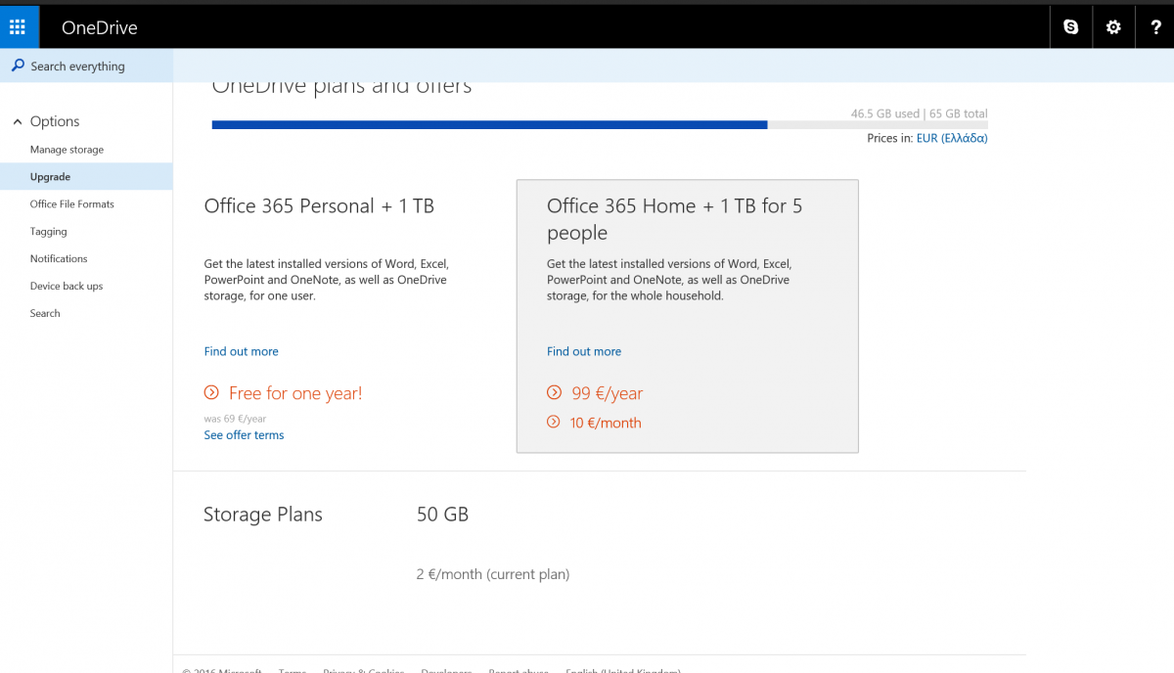Click the arrow icon beside Free for one year
This screenshot has height=673, width=1174.
point(211,392)
